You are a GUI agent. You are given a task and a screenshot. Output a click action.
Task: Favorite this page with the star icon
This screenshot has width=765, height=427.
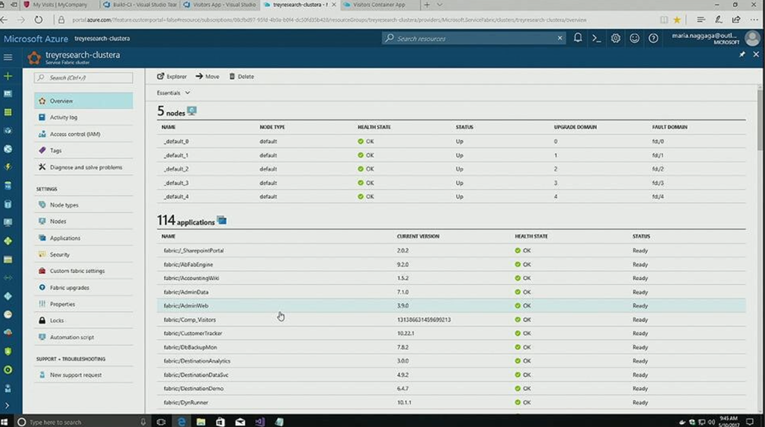pyautogui.click(x=677, y=19)
